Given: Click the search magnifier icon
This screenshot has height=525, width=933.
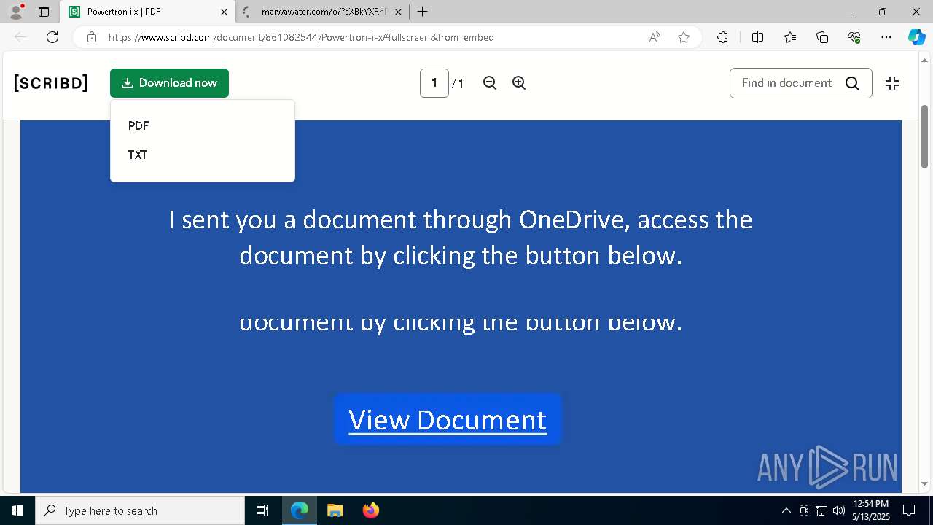Looking at the screenshot, I should point(852,83).
